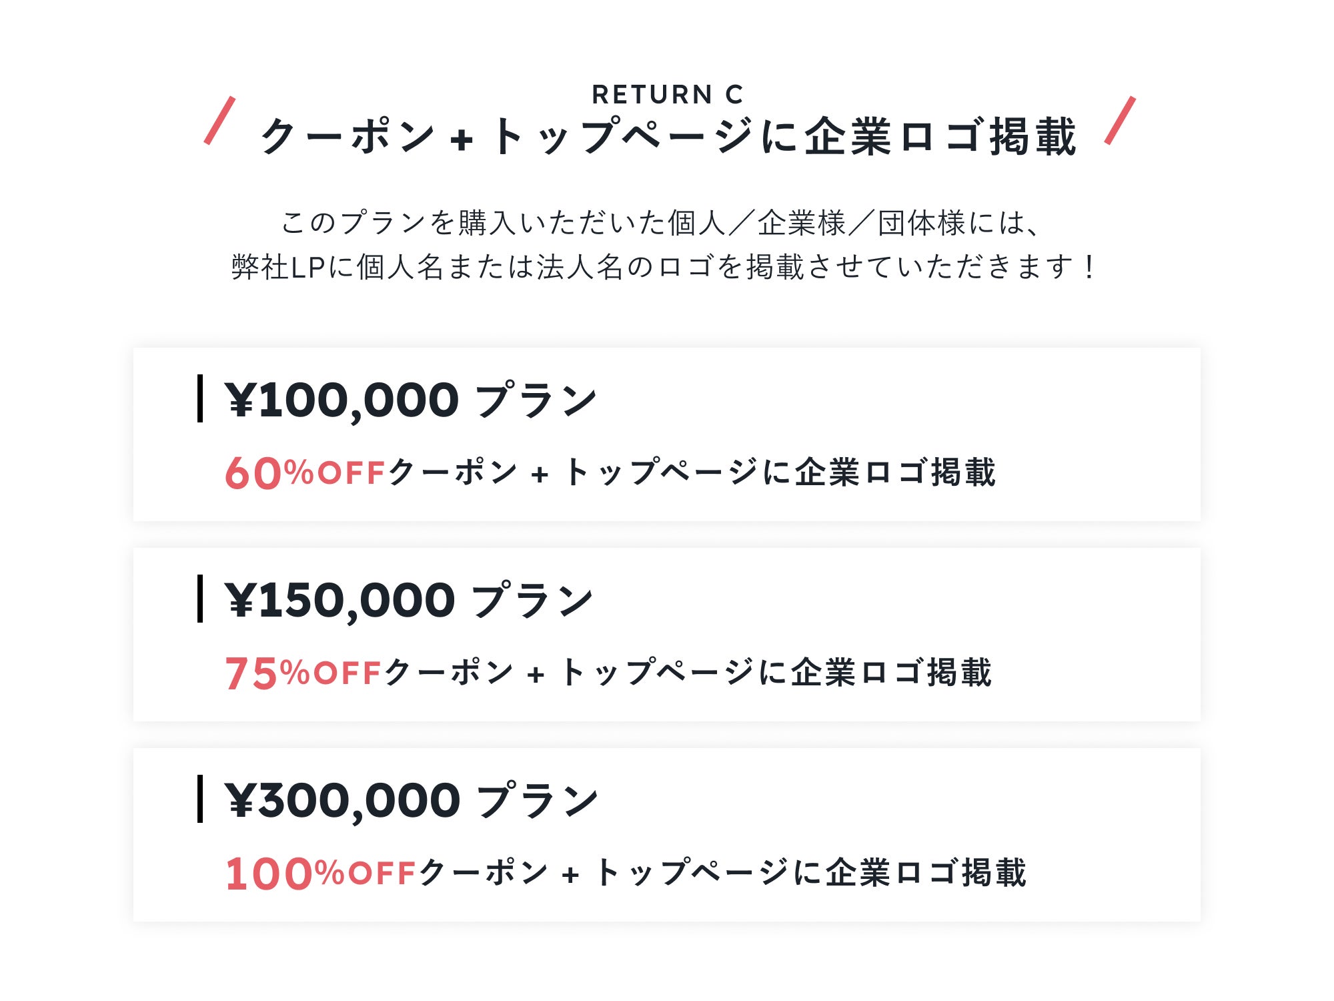Image resolution: width=1334 pixels, height=1001 pixels.
Task: Click 企業ロゴ掲載 text in the 75%OFF row
Action: coord(891,673)
